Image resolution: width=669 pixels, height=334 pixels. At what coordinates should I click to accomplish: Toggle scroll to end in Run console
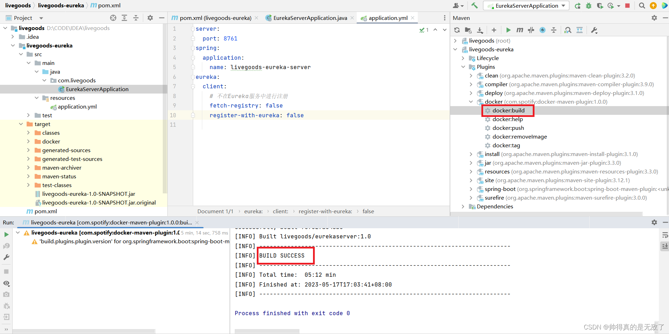664,246
